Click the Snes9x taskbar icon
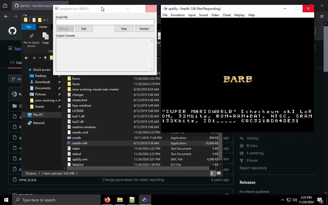328x205 pixels. tap(145, 200)
